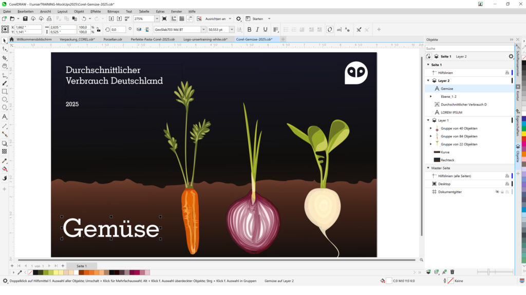
Task: Switch to Porzellan.cdr tab
Action: point(112,39)
